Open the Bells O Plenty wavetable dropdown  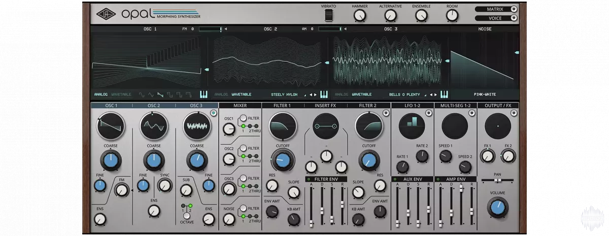coord(407,94)
